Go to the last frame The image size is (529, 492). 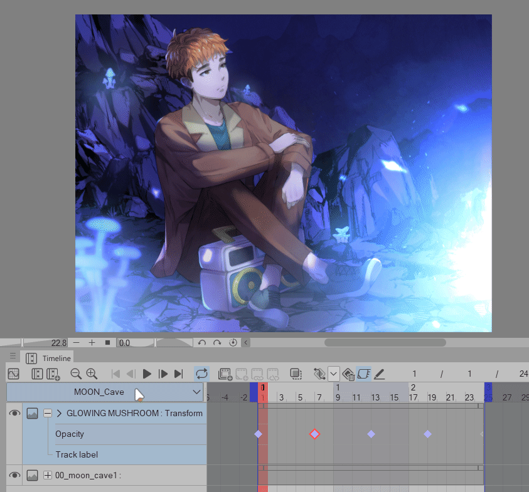pos(178,374)
